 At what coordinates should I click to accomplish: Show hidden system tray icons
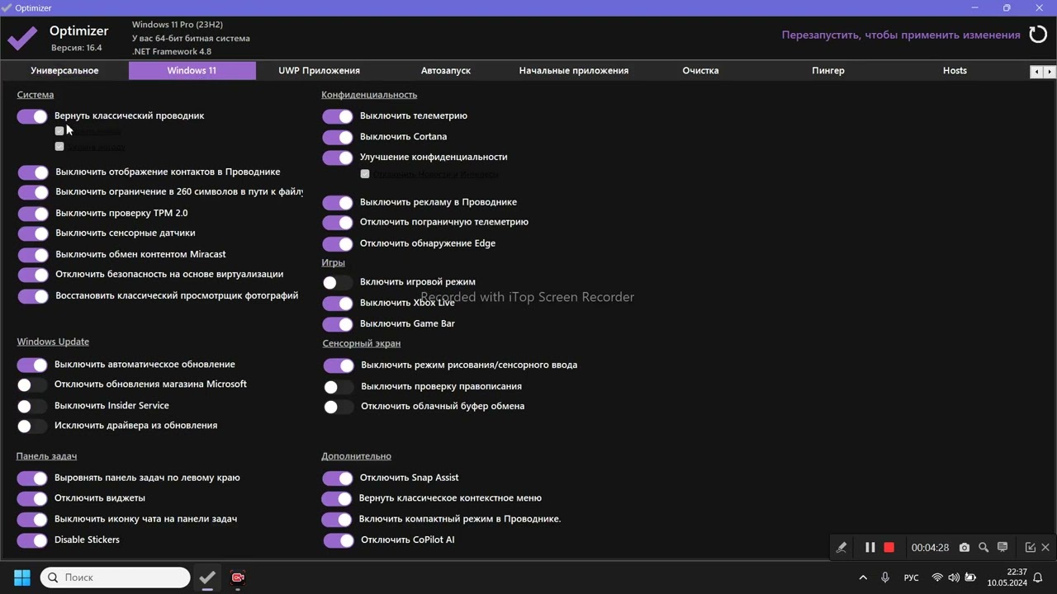coord(863,577)
